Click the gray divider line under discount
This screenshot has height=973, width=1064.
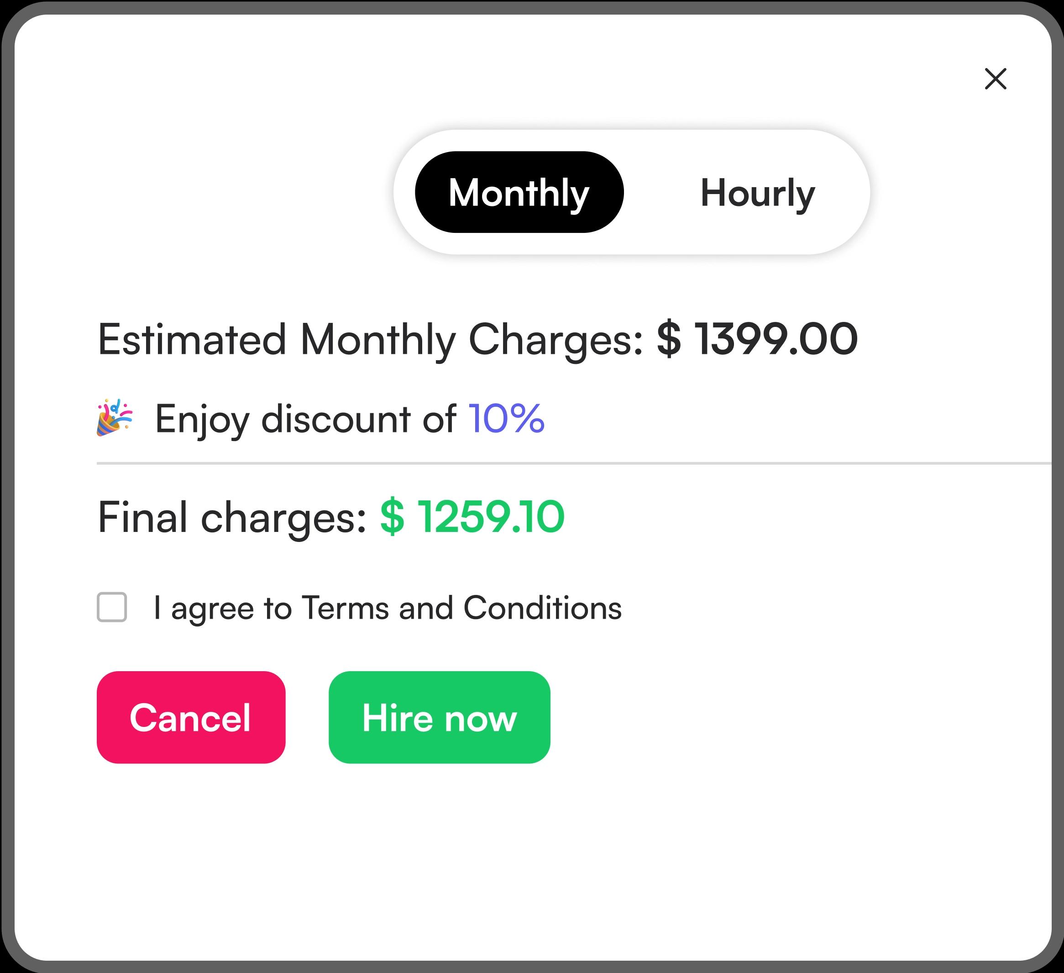coord(574,463)
